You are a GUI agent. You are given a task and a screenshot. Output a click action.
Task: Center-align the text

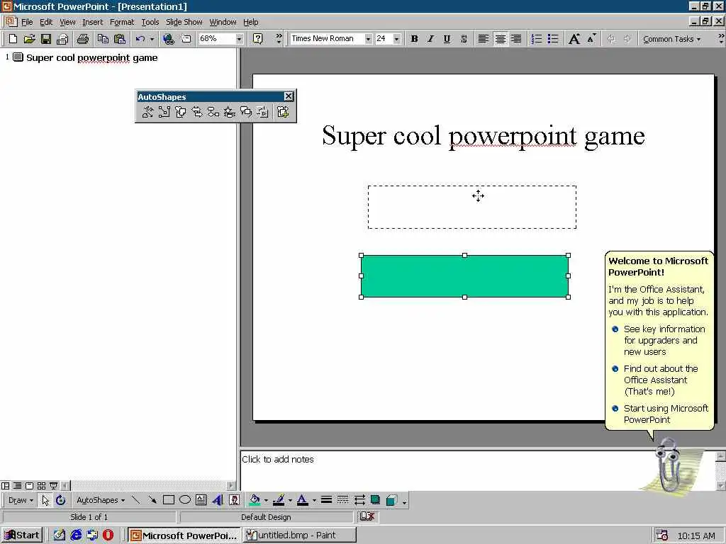(x=500, y=39)
